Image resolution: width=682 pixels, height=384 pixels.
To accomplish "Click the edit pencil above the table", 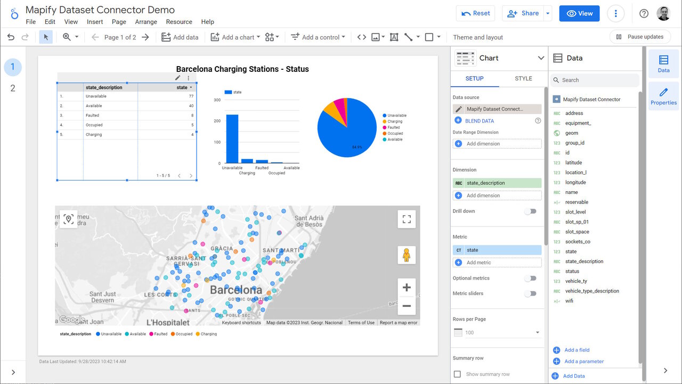I will (178, 78).
